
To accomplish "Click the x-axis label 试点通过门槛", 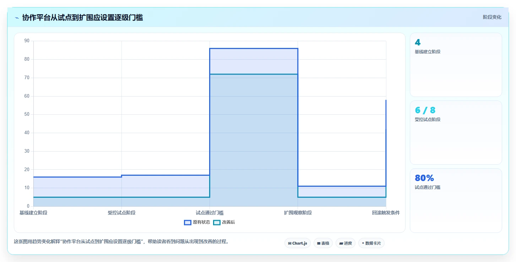I will point(210,213).
